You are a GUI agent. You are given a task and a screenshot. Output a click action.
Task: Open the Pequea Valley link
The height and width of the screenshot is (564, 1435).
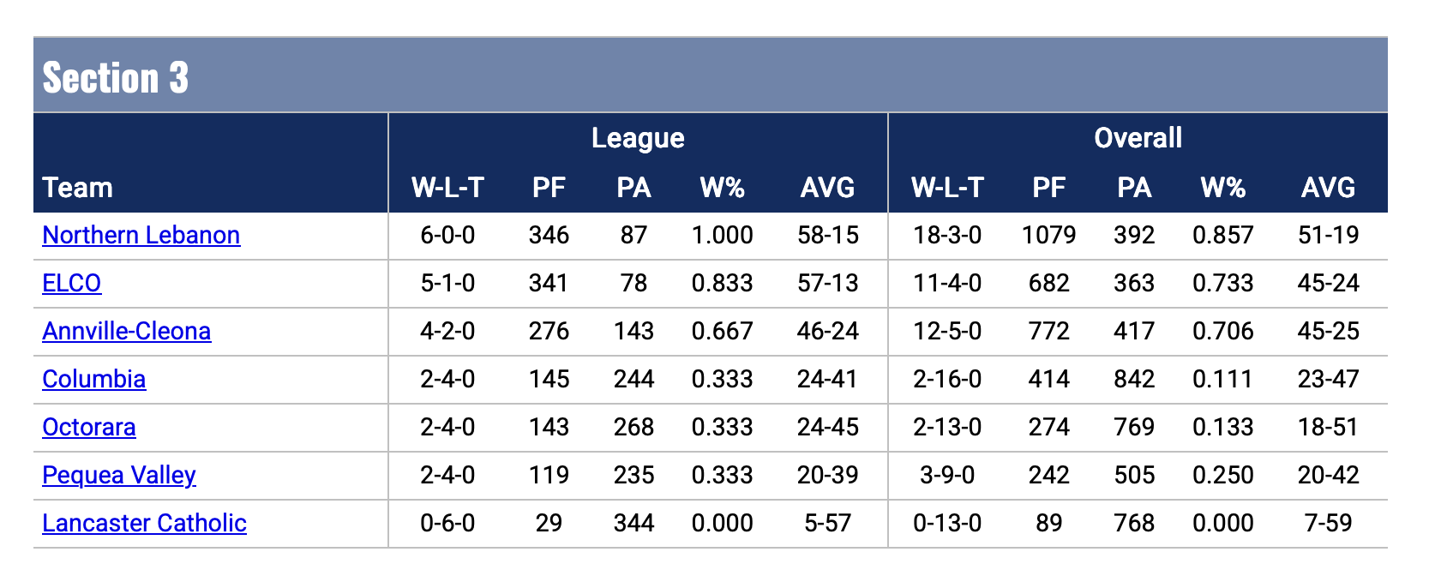click(119, 475)
